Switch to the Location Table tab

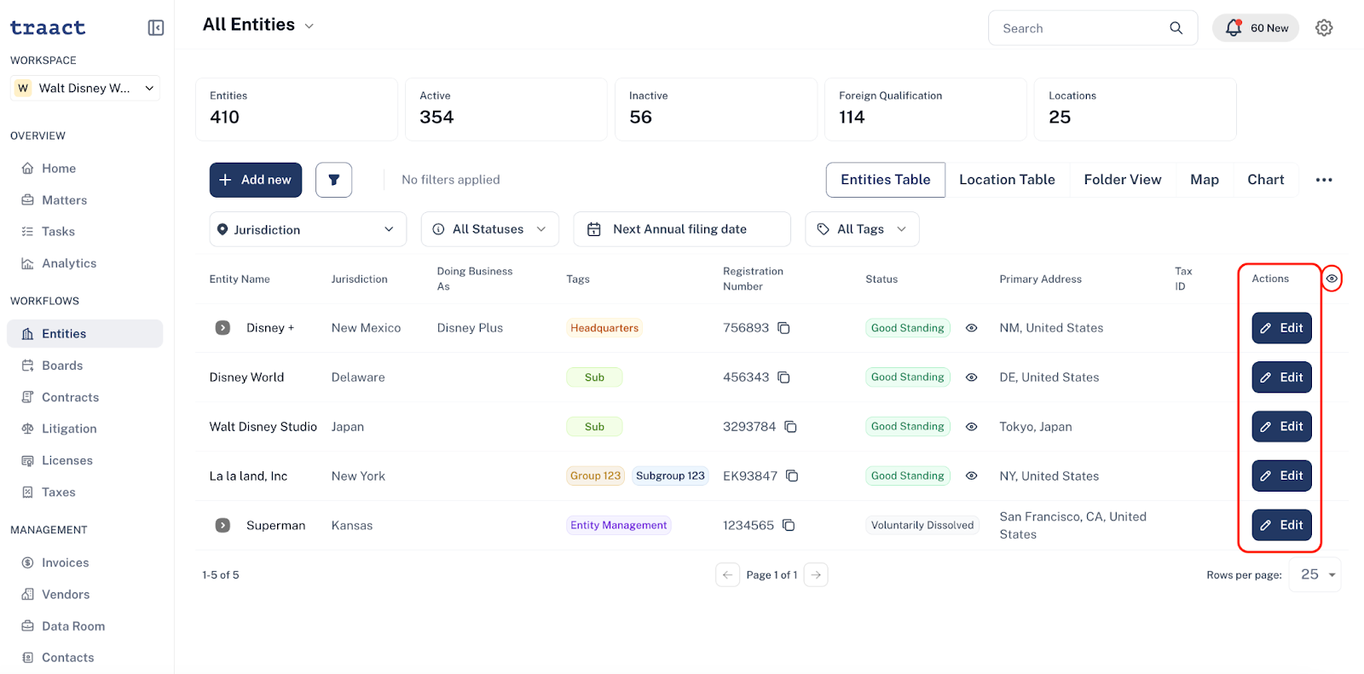pos(1007,180)
